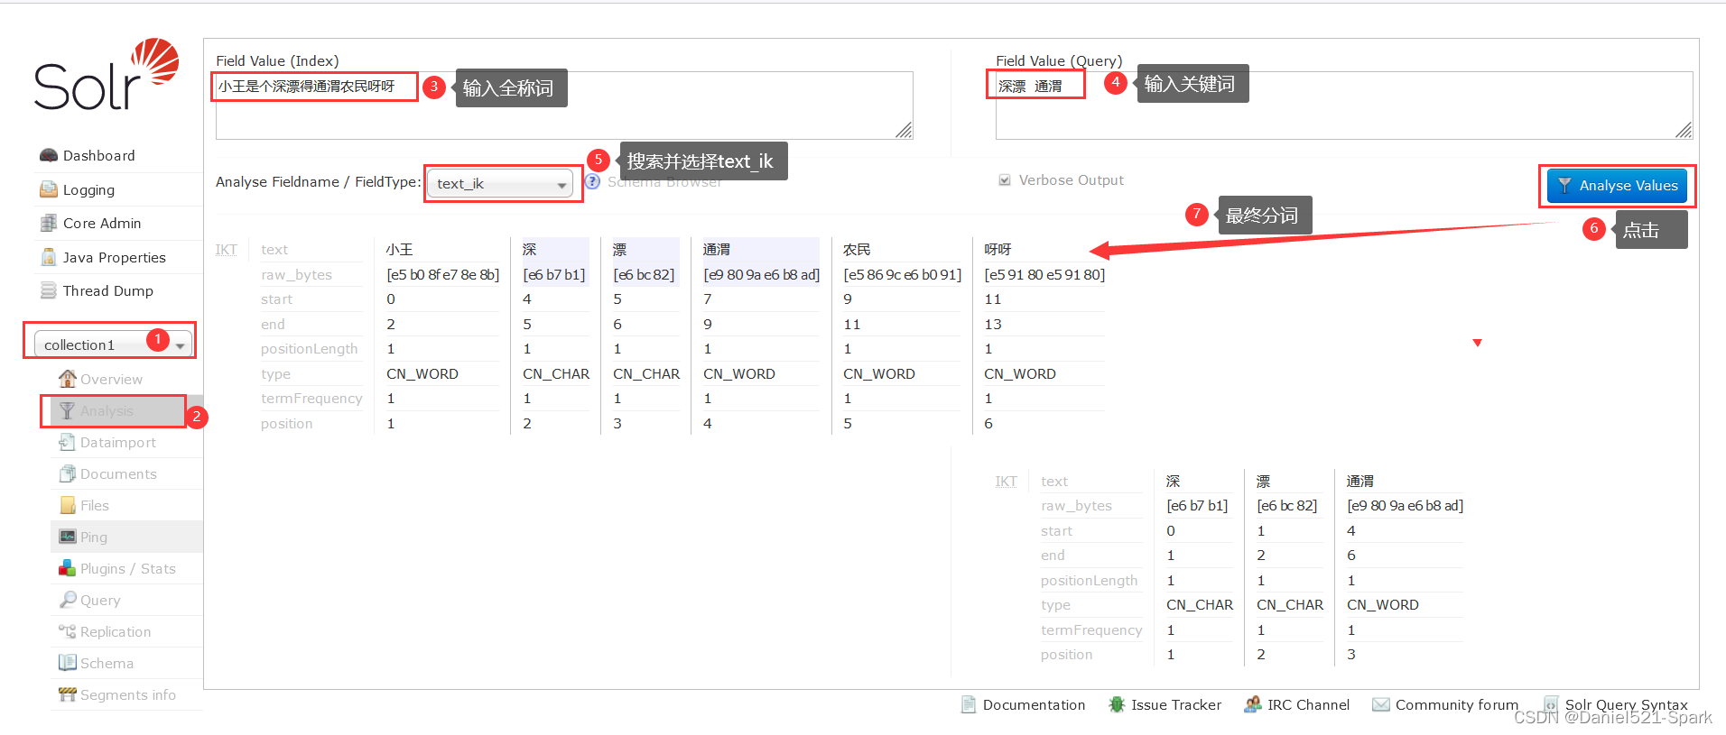Screen dimensions: 1726x735
Task: Click the Ping monitor icon
Action: coord(67,537)
